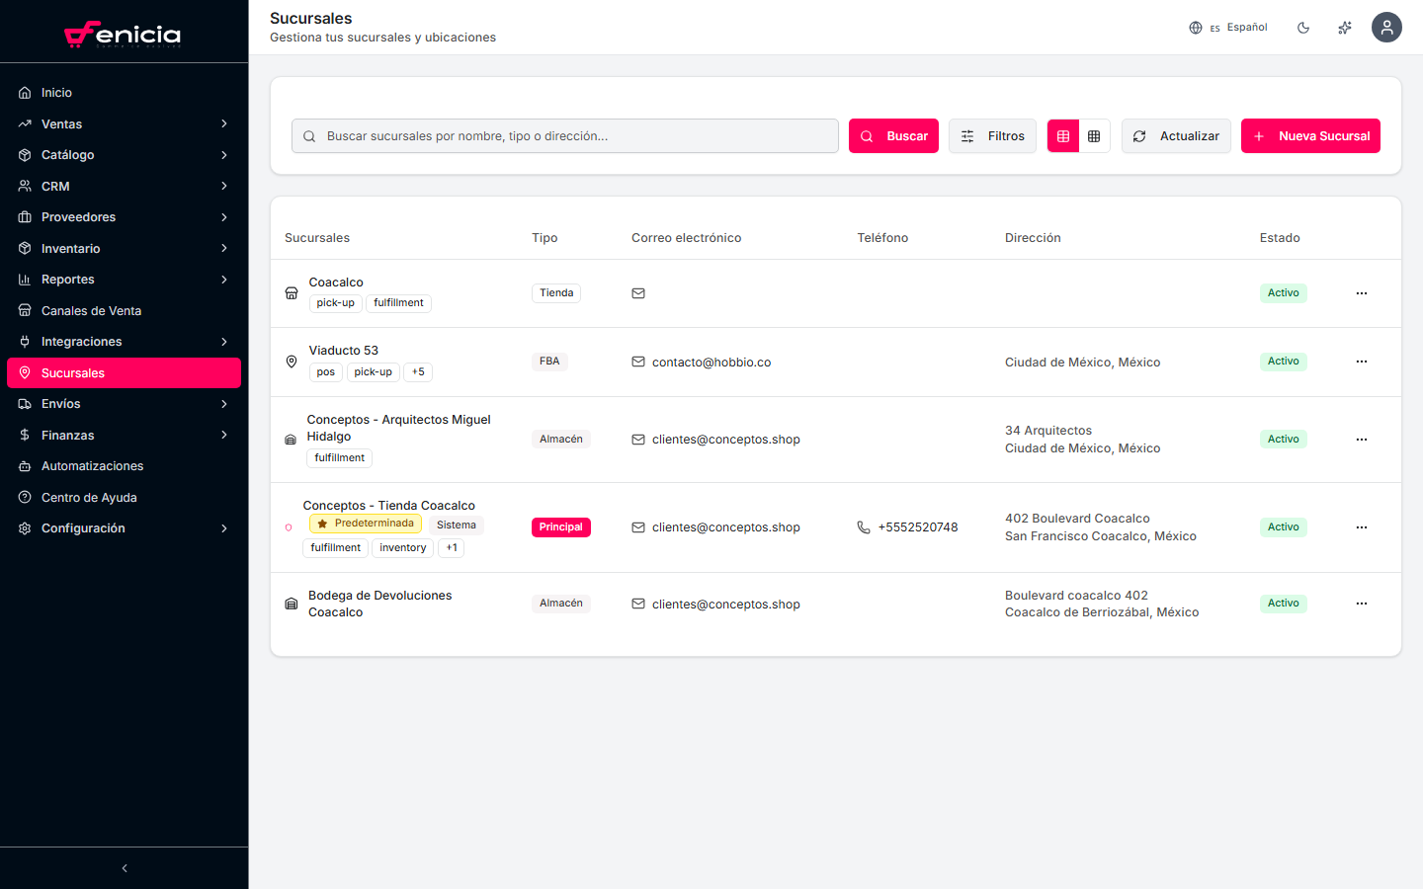Expand the Configuración menu
Screen dimensions: 1423x889
coord(124,527)
